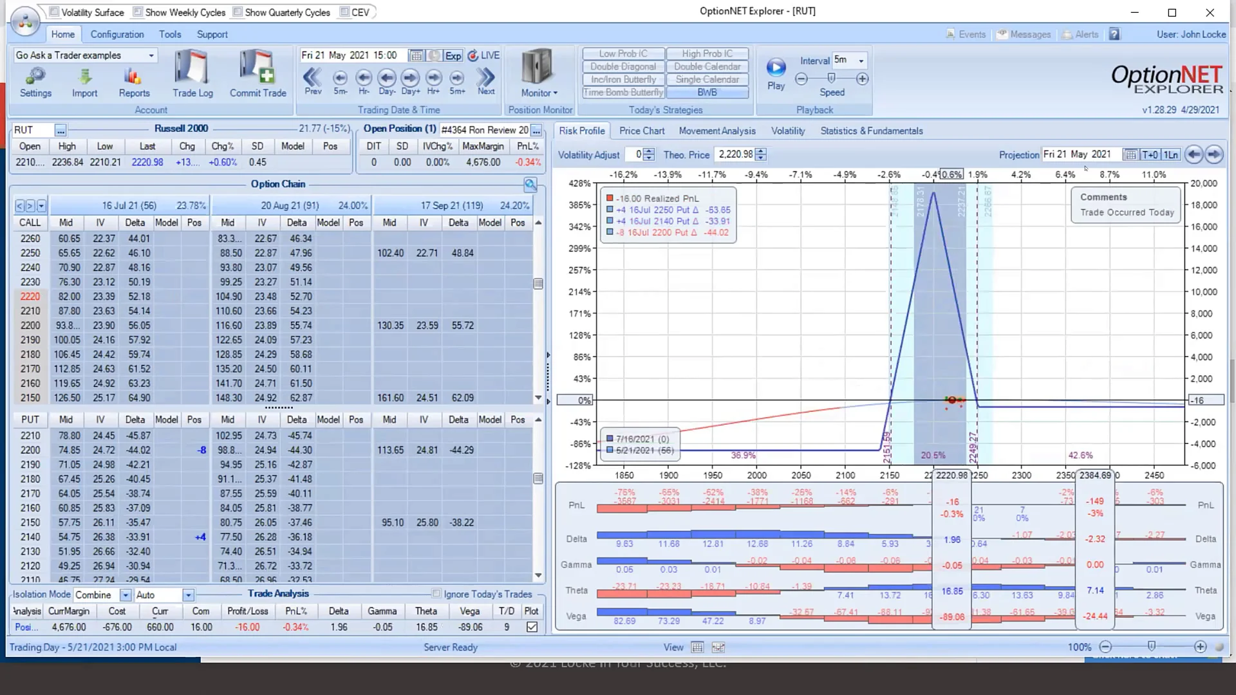The height and width of the screenshot is (695, 1236).
Task: Check Ignore Today's Trades
Action: pyautogui.click(x=436, y=594)
